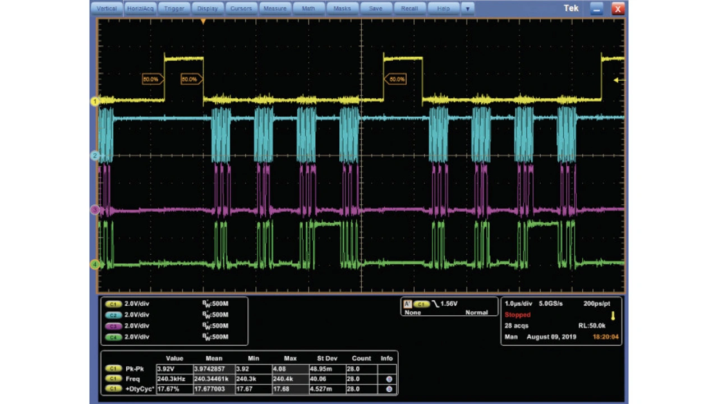The width and height of the screenshot is (718, 404).
Task: Select the orange trigger position marker
Action: click(203, 21)
